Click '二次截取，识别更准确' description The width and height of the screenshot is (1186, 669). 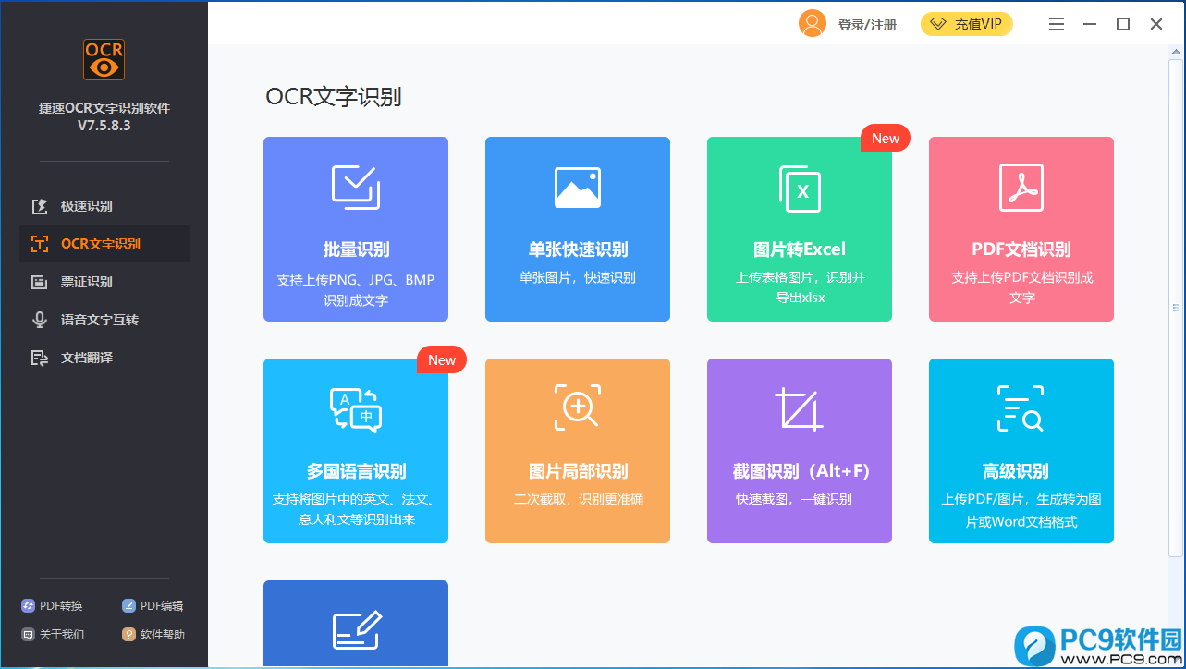click(x=578, y=499)
